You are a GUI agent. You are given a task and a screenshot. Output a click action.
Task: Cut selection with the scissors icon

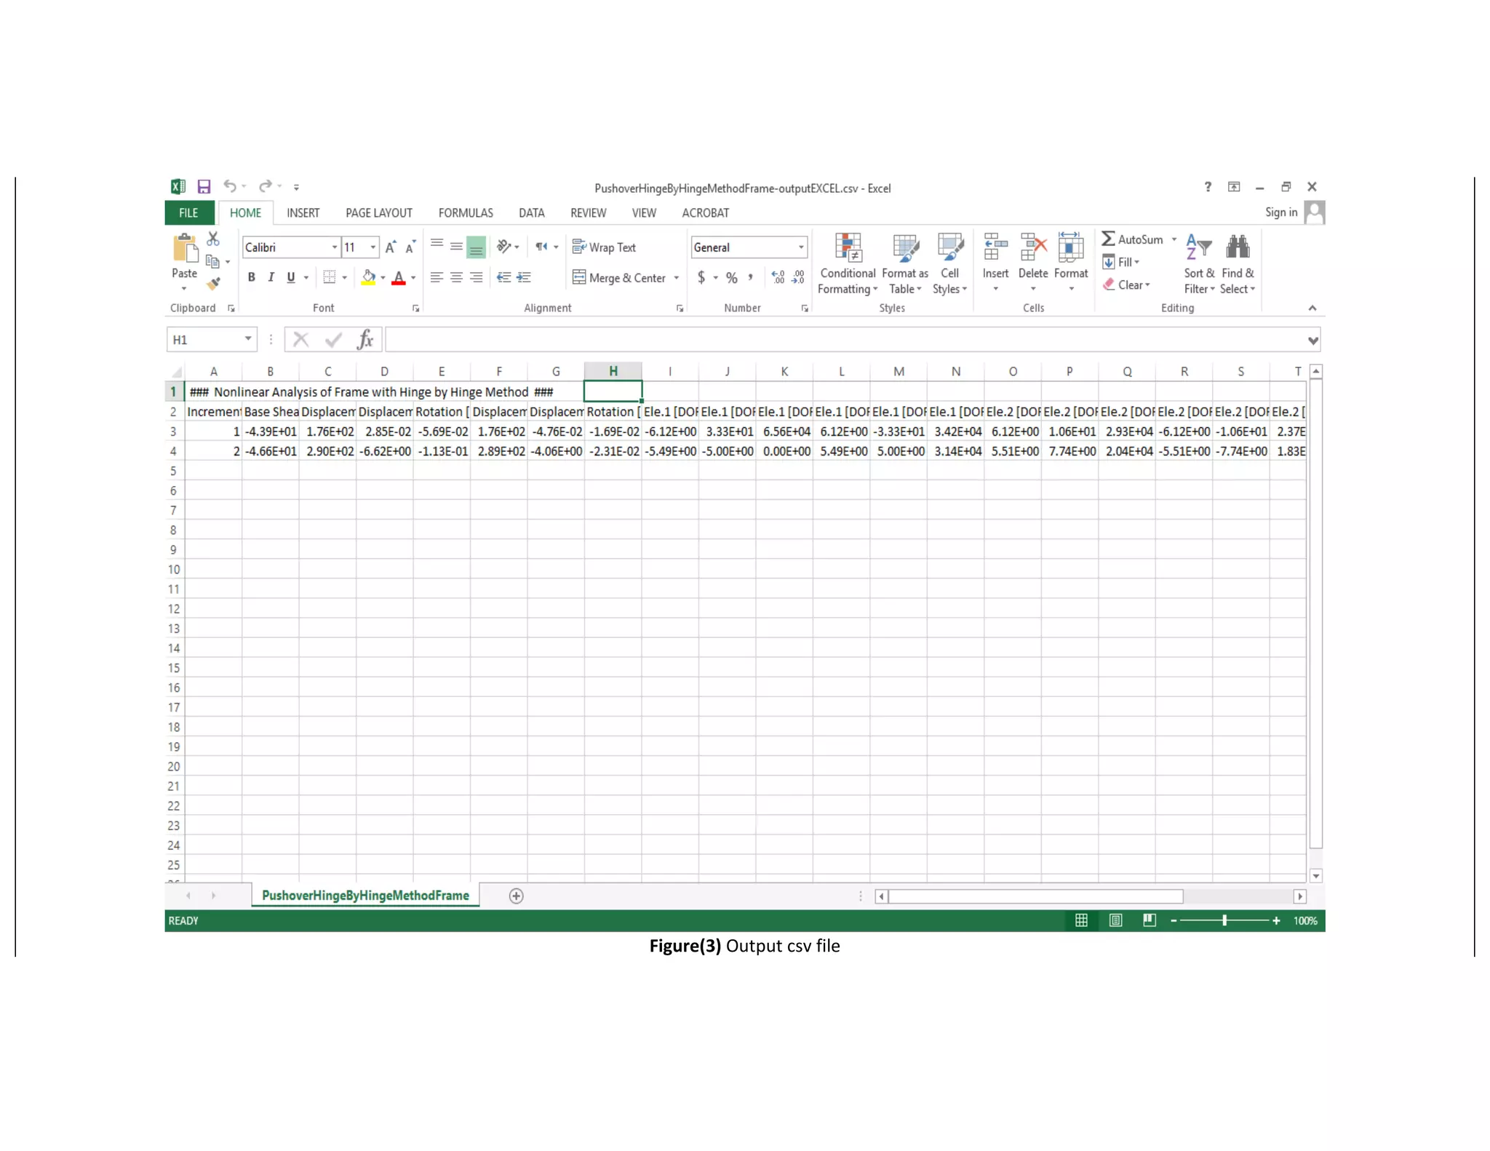pyautogui.click(x=213, y=239)
